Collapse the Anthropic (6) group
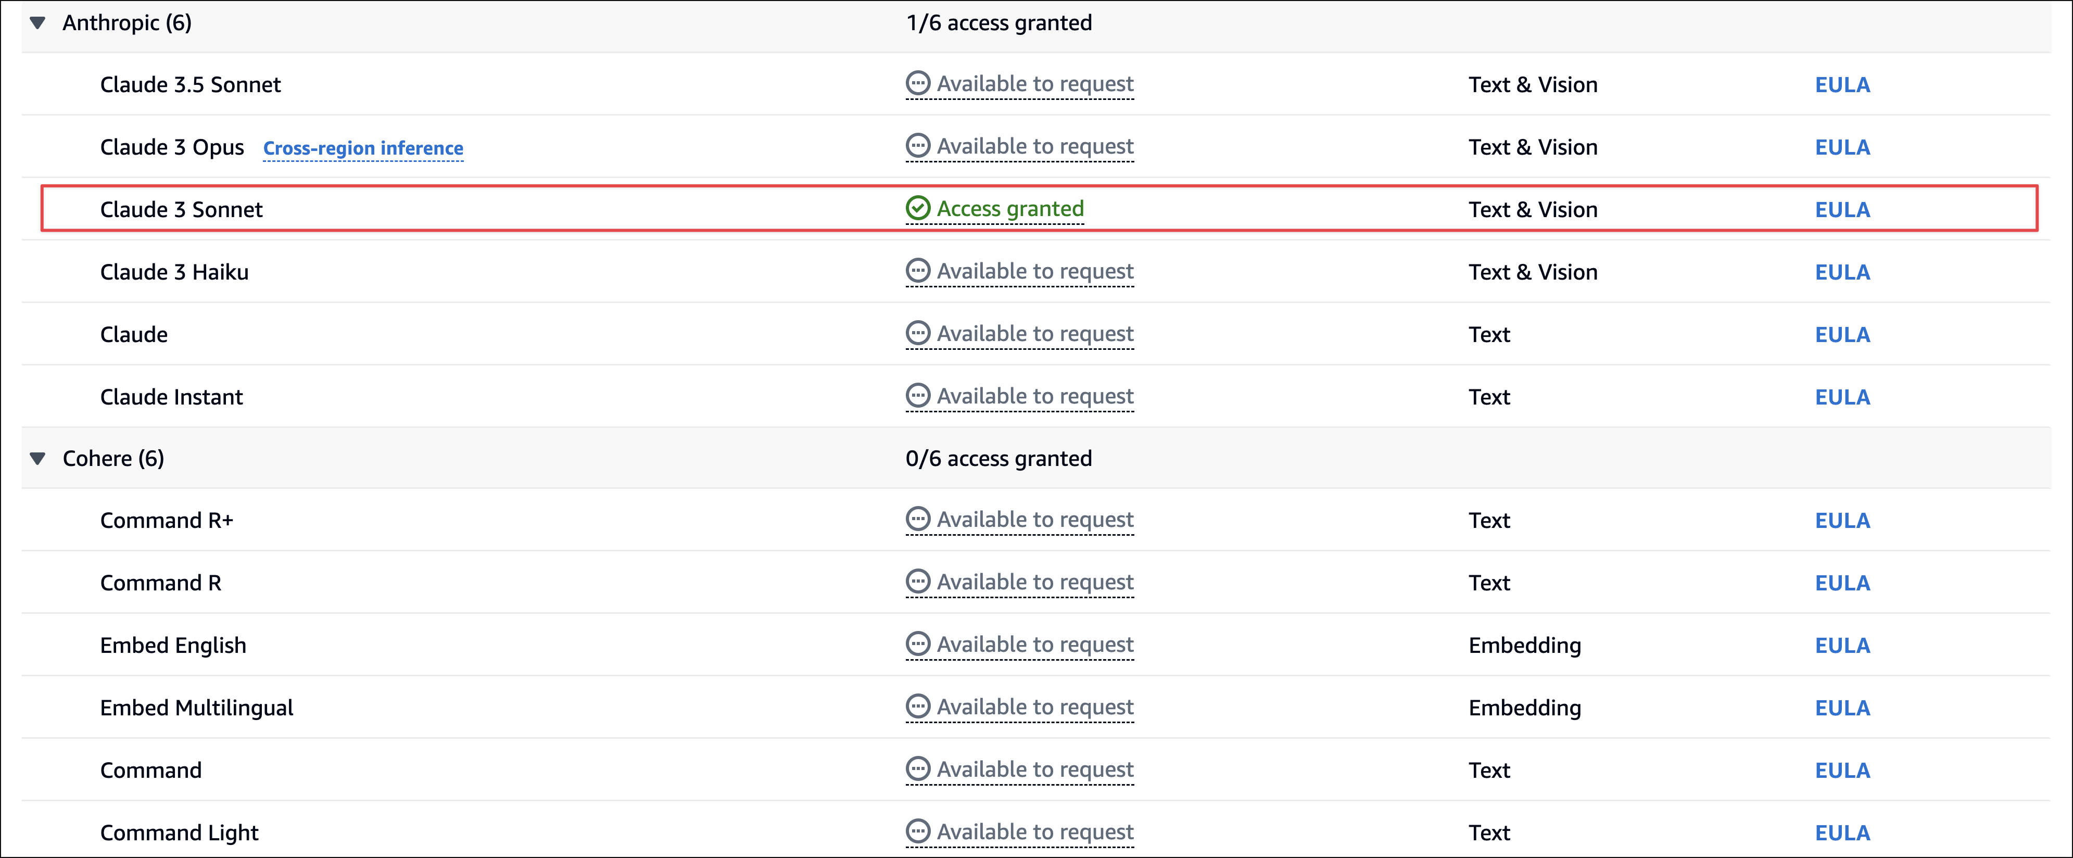This screenshot has width=2073, height=858. [37, 22]
